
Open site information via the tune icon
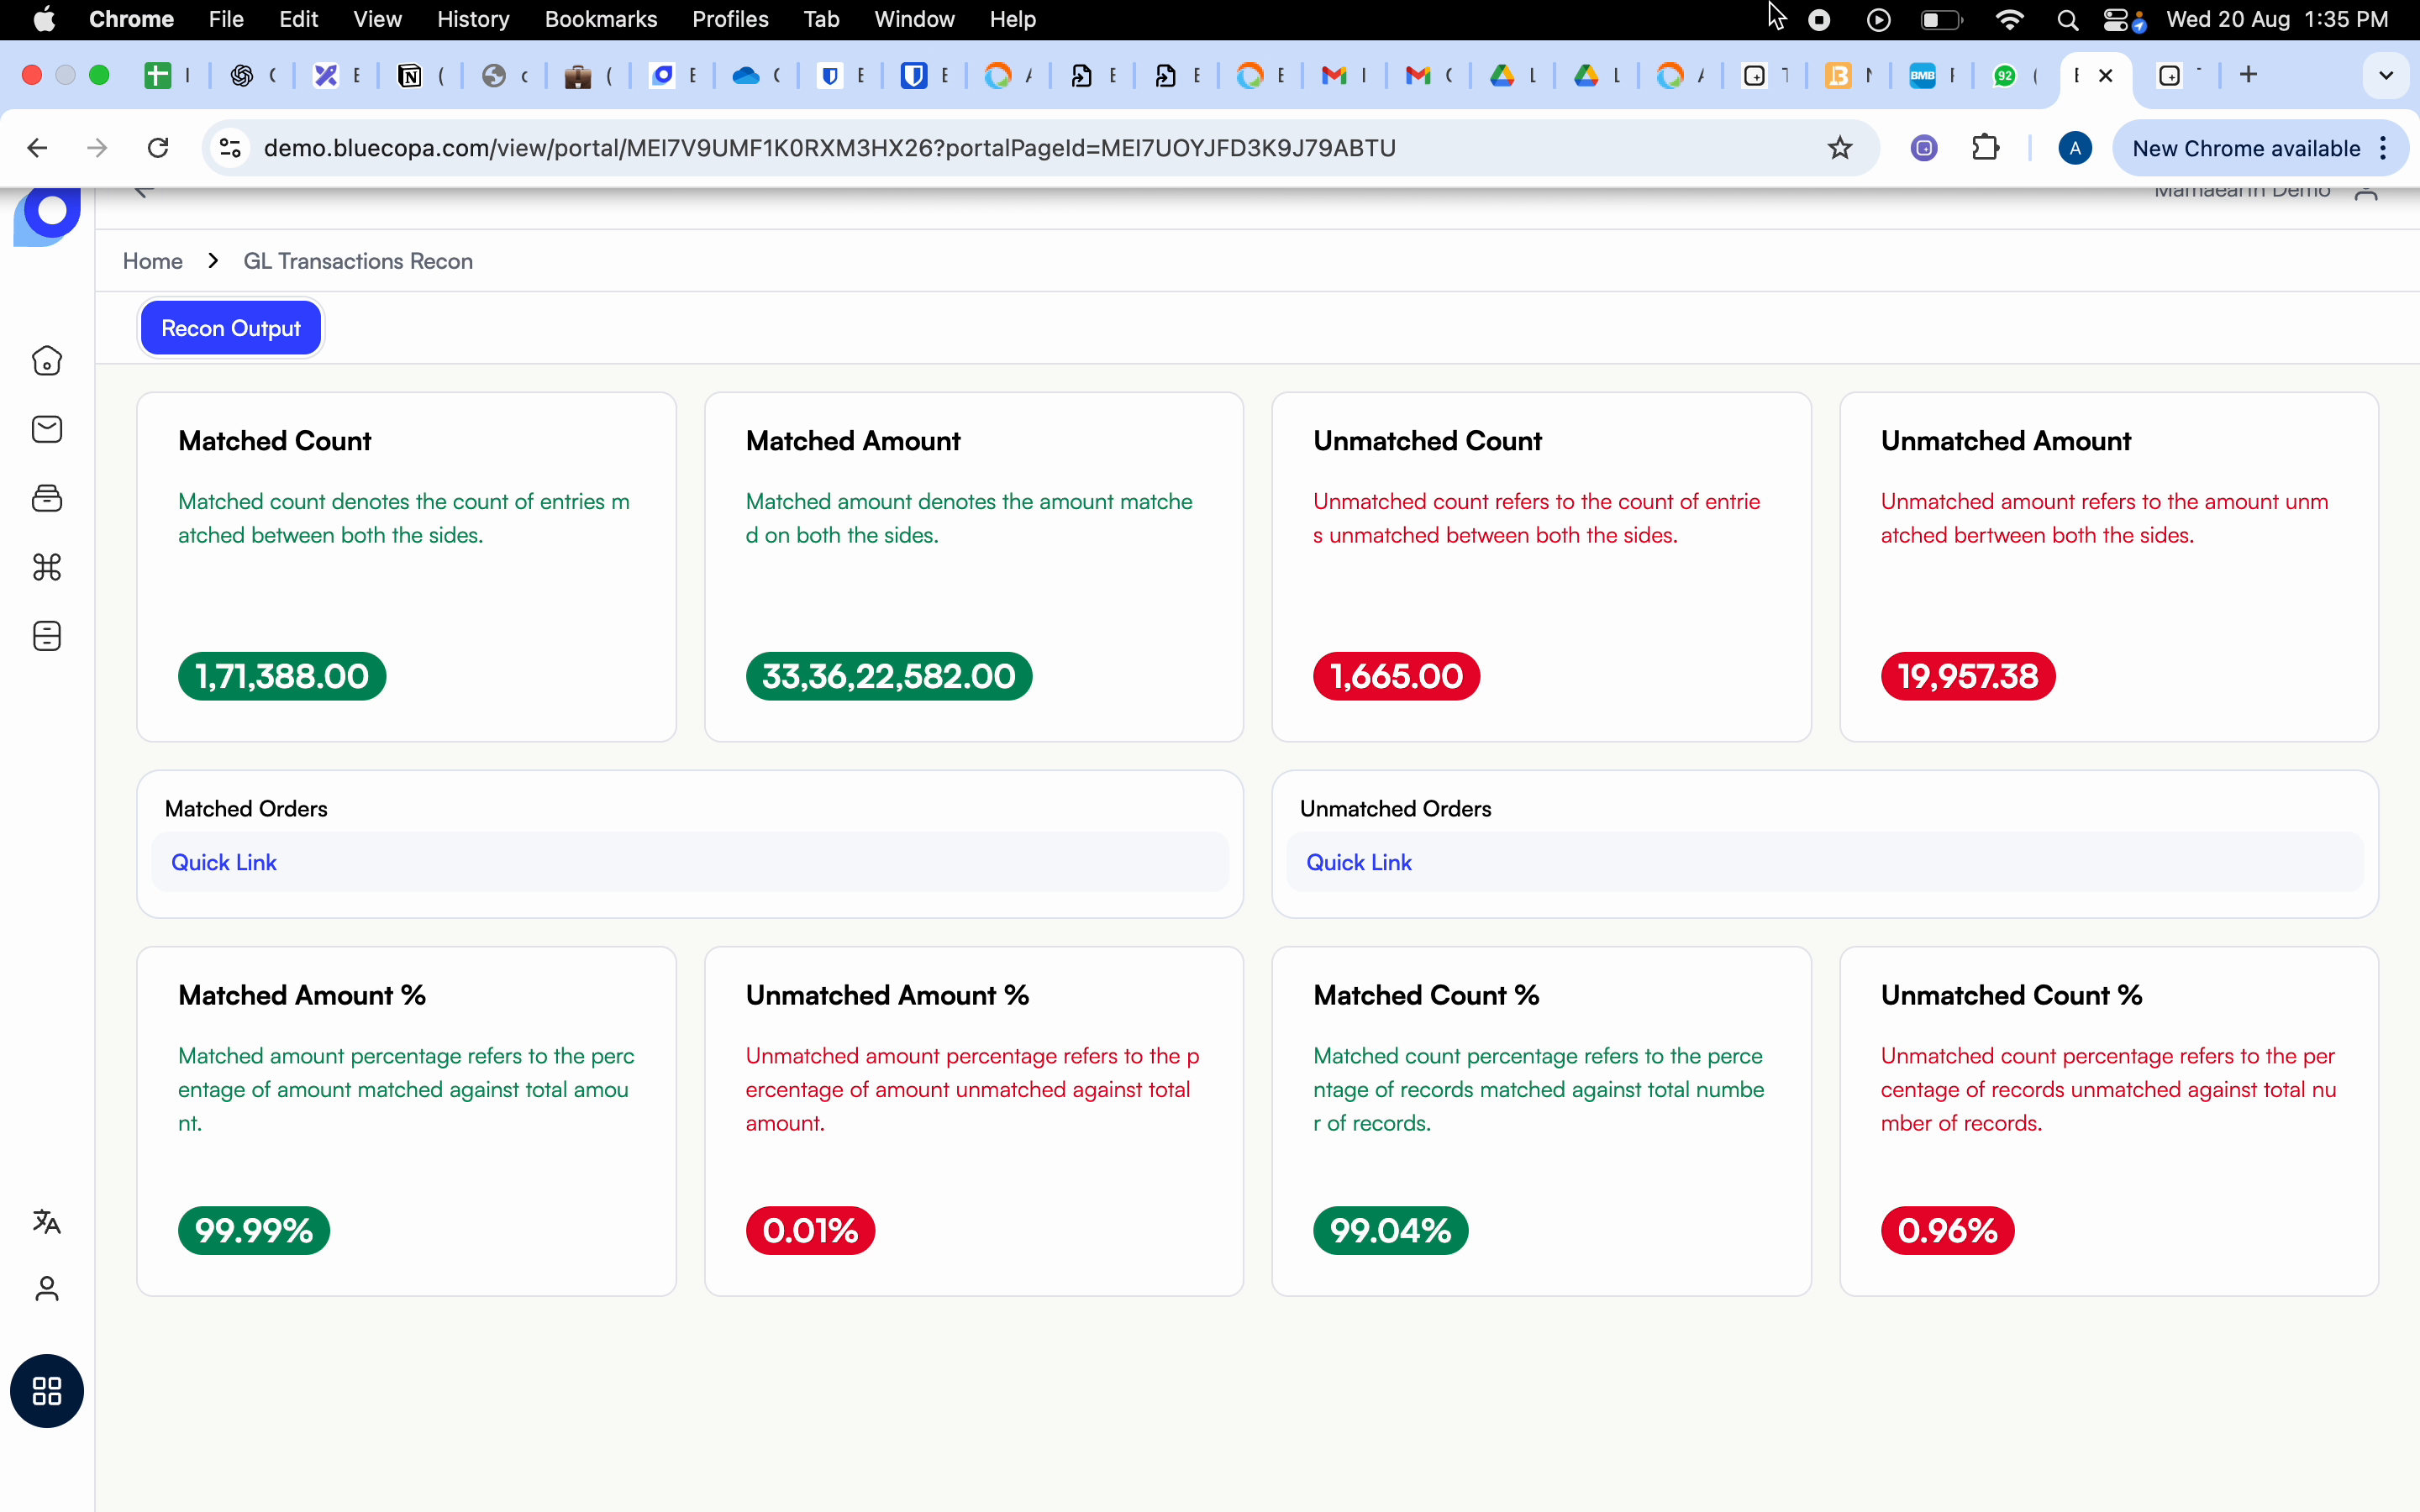[x=229, y=147]
